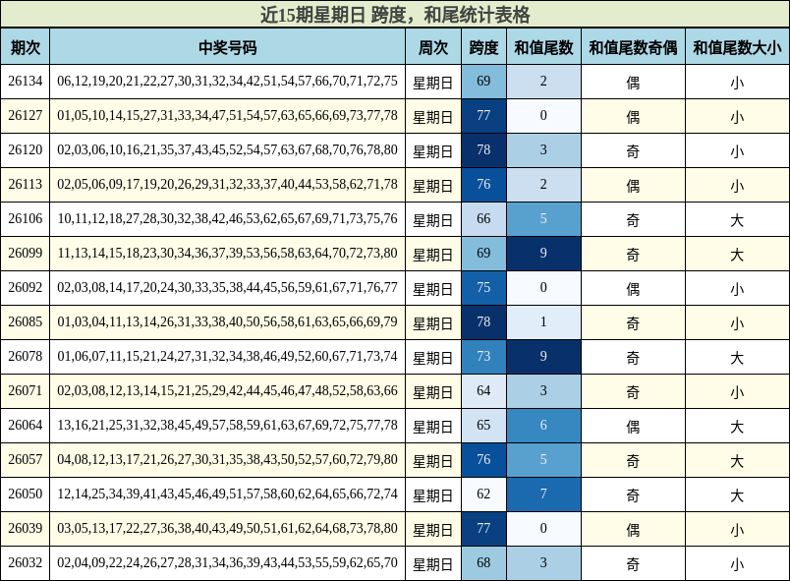
Task: Click the 期次 column header
Action: tap(26, 47)
